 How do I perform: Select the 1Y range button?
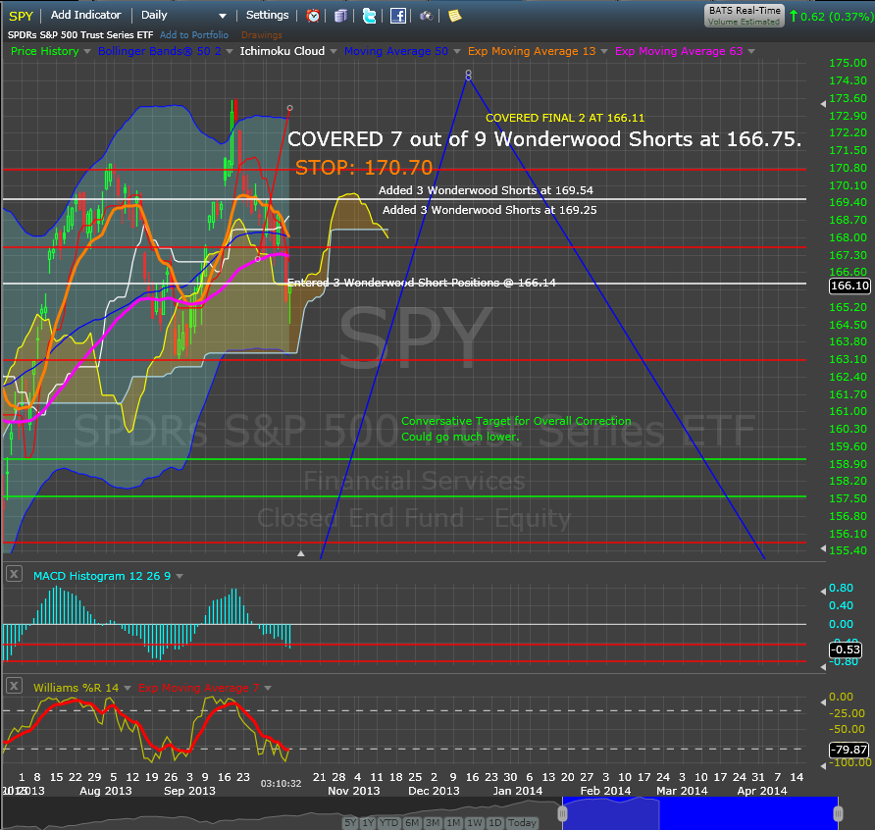(368, 823)
